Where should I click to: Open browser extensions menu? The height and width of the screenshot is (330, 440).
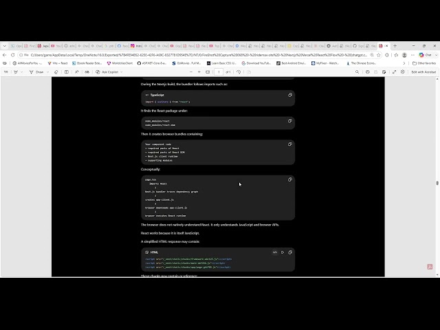click(387, 55)
